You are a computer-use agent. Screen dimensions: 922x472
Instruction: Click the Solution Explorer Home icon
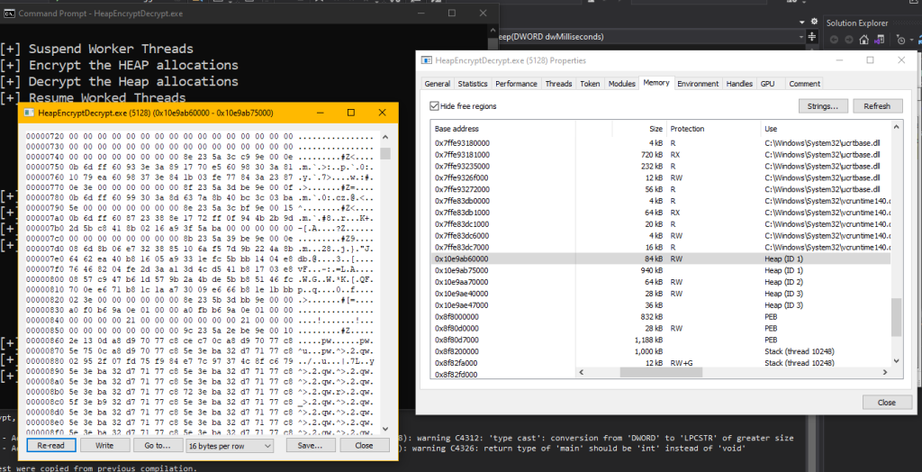[x=862, y=40]
